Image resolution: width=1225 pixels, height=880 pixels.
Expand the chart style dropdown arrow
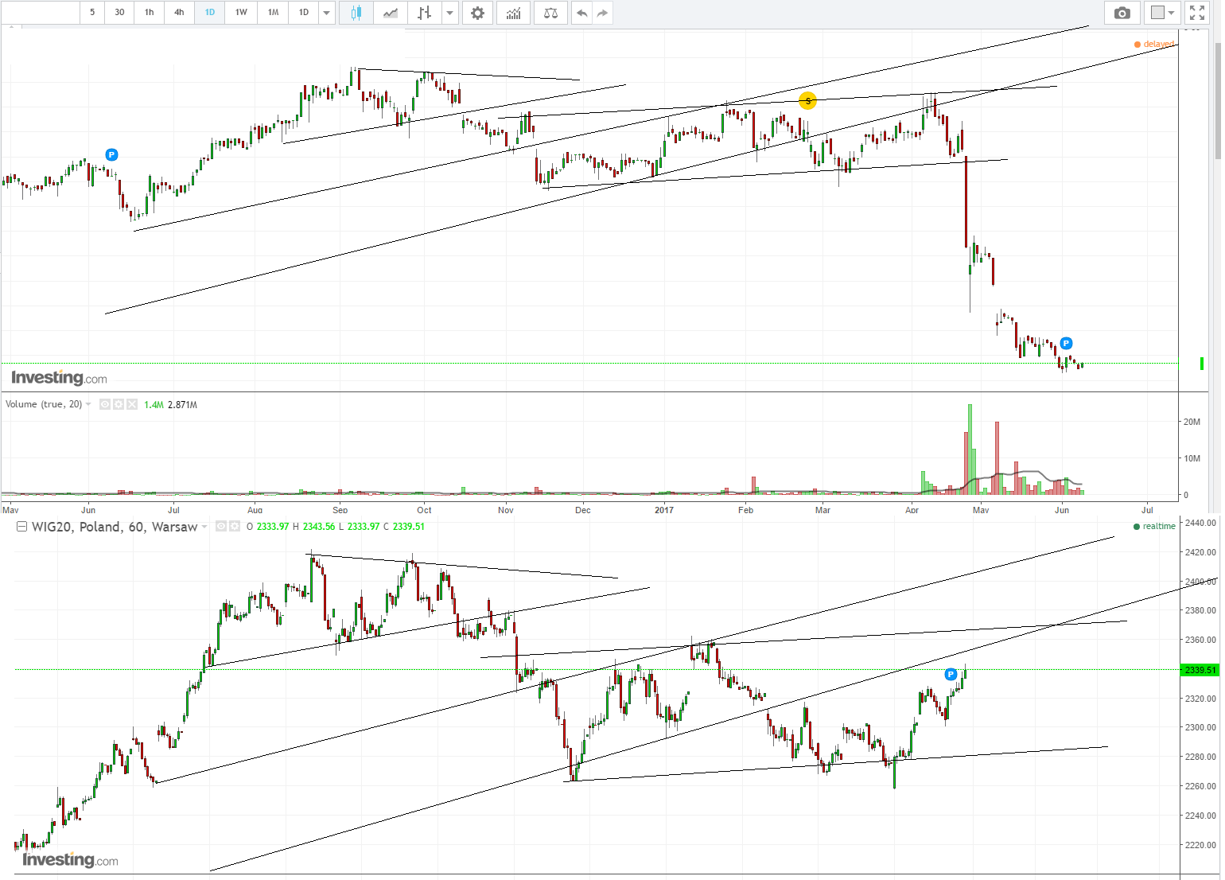(450, 13)
